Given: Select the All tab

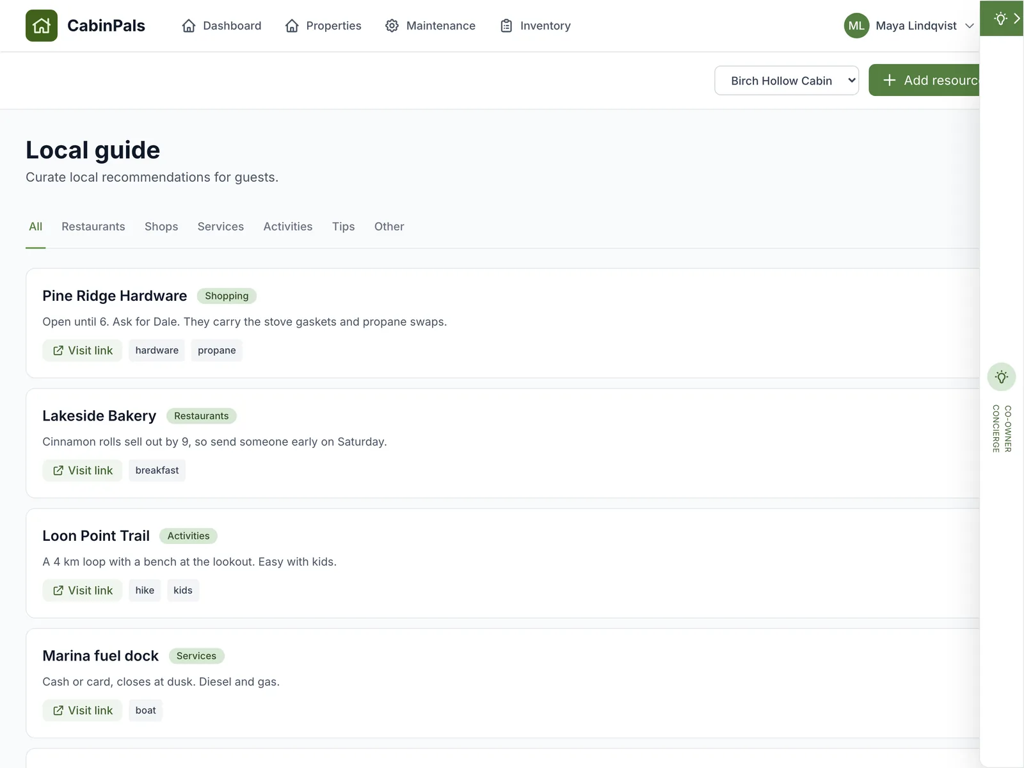Looking at the screenshot, I should pos(36,227).
